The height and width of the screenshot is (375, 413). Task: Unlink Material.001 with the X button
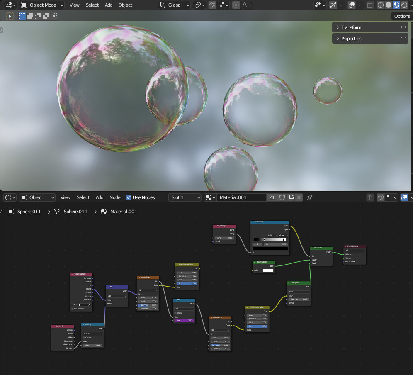click(299, 197)
